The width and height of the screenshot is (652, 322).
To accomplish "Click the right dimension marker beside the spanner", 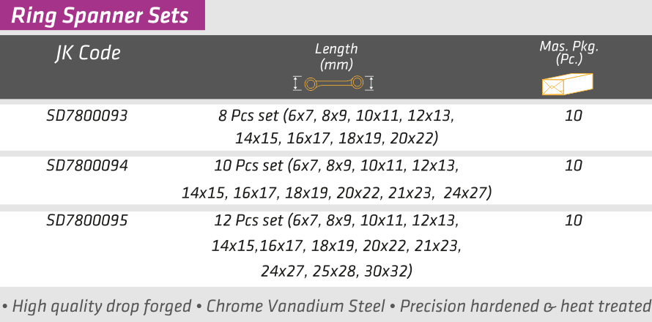I will (371, 83).
